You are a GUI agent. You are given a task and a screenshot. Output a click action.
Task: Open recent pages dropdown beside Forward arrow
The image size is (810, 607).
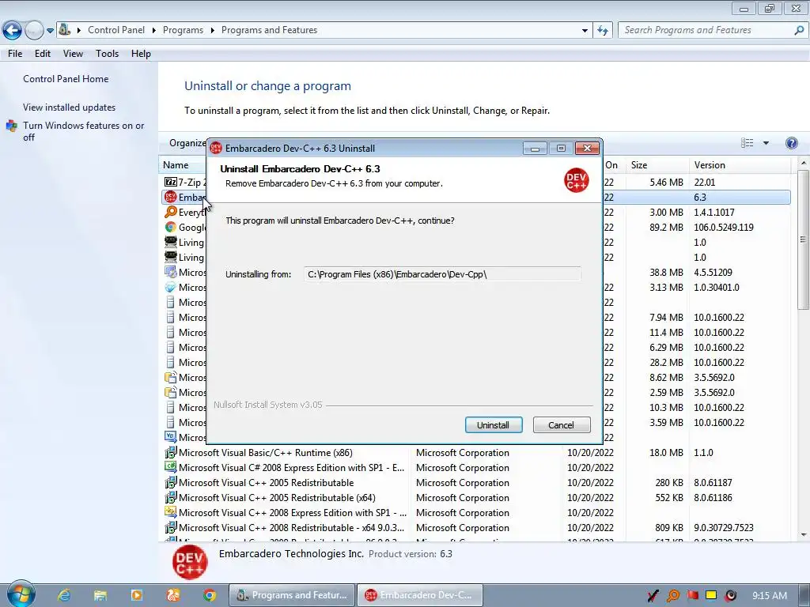point(50,31)
